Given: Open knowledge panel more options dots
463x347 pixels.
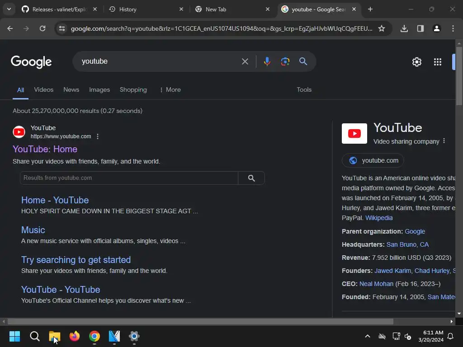Looking at the screenshot, I should 444,141.
